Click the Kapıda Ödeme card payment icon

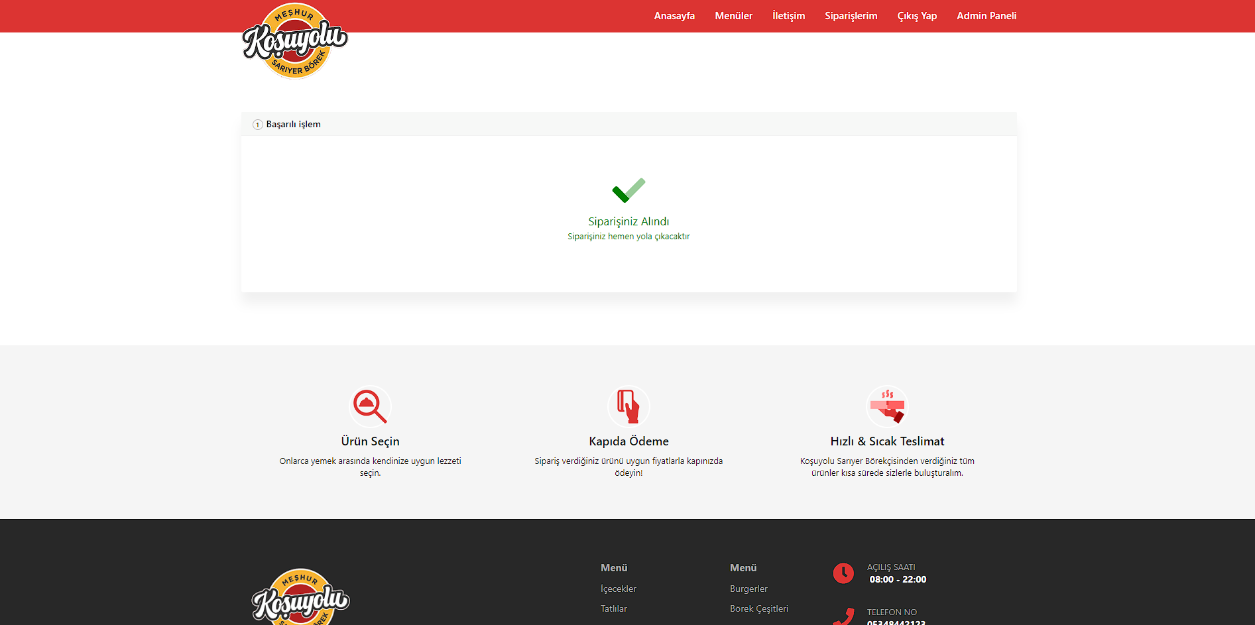628,406
